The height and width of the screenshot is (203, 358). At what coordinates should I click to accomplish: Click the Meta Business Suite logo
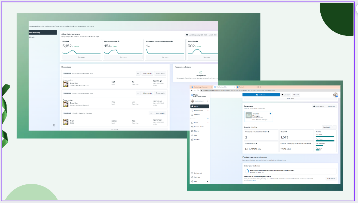(x=199, y=96)
